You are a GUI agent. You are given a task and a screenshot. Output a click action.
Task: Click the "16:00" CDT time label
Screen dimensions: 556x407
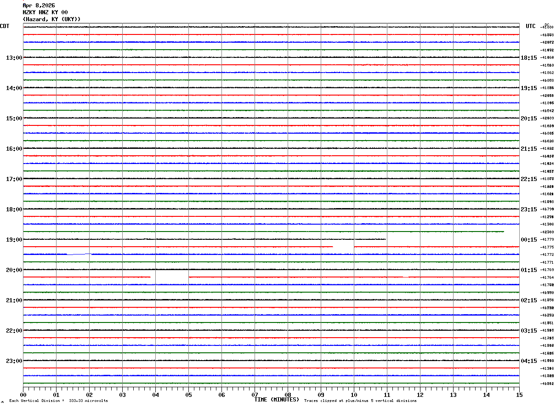pos(14,149)
